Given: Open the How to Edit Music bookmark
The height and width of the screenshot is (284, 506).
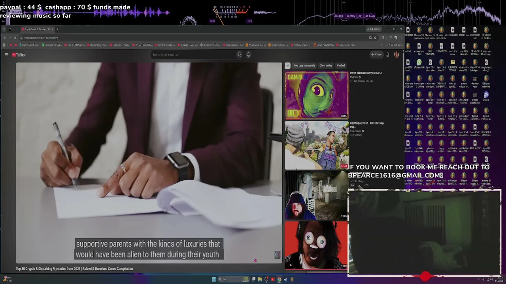Looking at the screenshot, I should 74,45.
